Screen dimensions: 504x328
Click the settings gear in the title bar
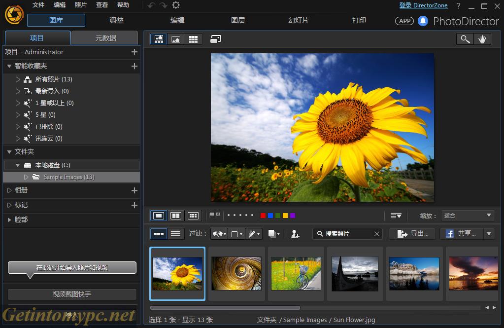pyautogui.click(x=175, y=5)
